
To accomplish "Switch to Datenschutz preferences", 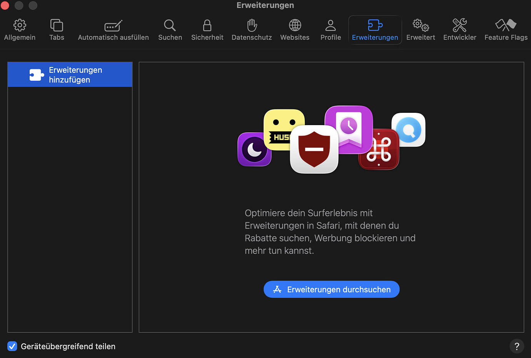I will tap(252, 30).
